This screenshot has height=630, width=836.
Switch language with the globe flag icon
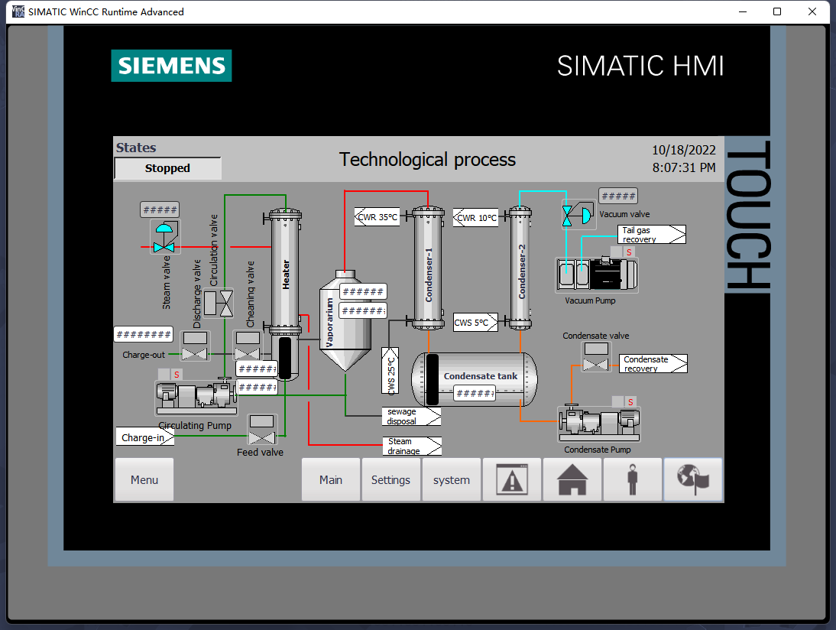click(x=693, y=479)
